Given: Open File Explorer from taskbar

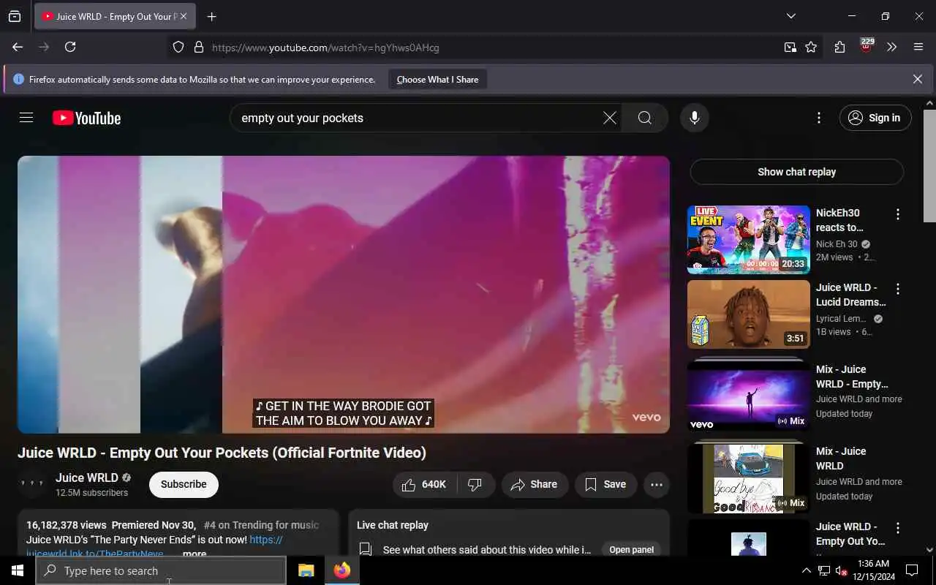Looking at the screenshot, I should click(306, 570).
